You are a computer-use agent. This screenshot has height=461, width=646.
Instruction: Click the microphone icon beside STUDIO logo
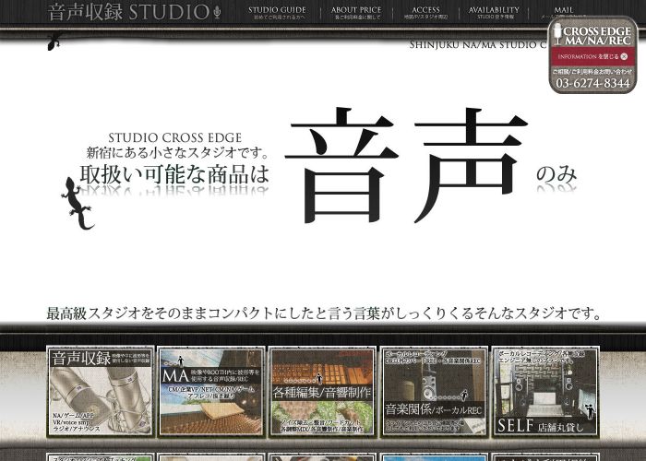point(217,13)
